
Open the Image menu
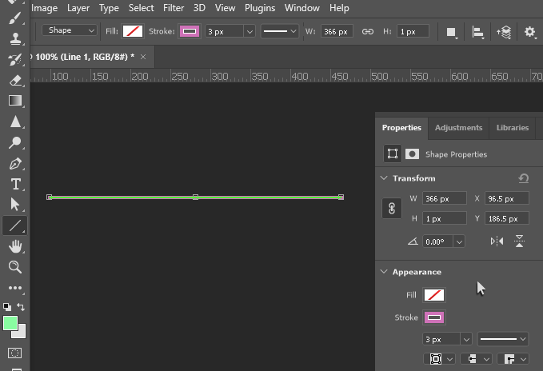[x=44, y=8]
